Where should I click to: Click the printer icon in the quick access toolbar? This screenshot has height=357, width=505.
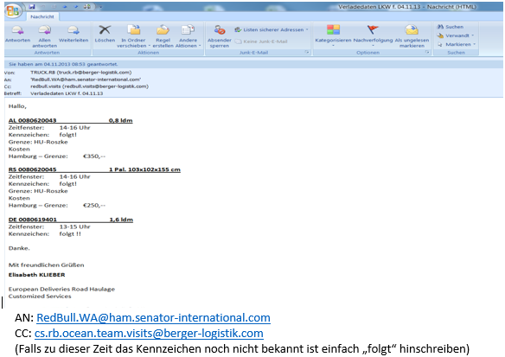tap(87, 7)
